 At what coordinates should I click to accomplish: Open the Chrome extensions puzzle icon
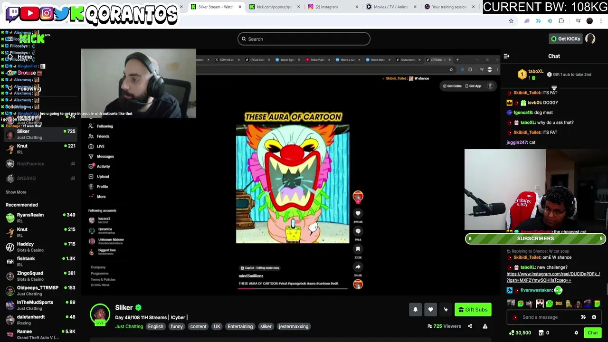tap(561, 21)
